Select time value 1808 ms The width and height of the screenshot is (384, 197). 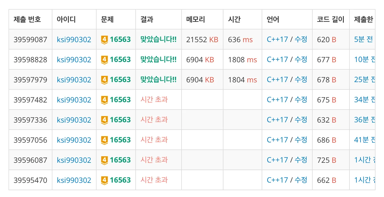click(x=242, y=60)
